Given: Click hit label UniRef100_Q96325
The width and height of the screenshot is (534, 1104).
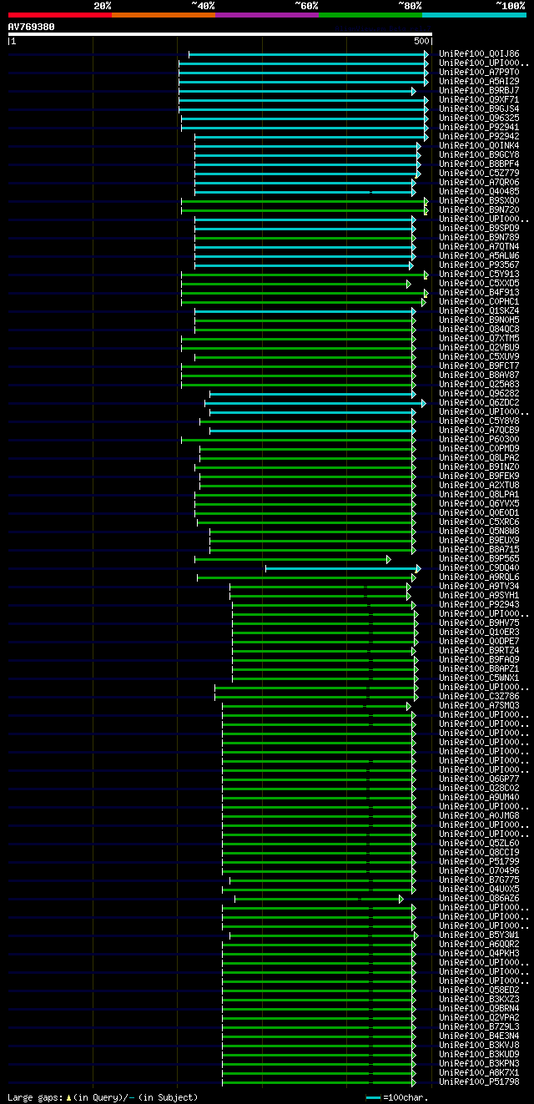Looking at the screenshot, I should click(479, 118).
